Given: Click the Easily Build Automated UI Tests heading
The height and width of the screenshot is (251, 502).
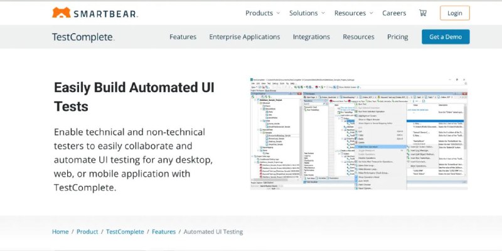Looking at the screenshot, I should coord(134,97).
